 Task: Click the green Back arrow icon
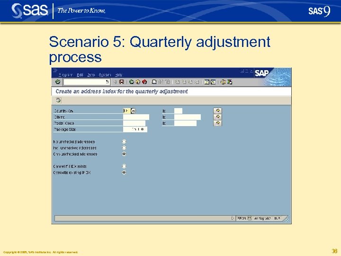click(131, 82)
